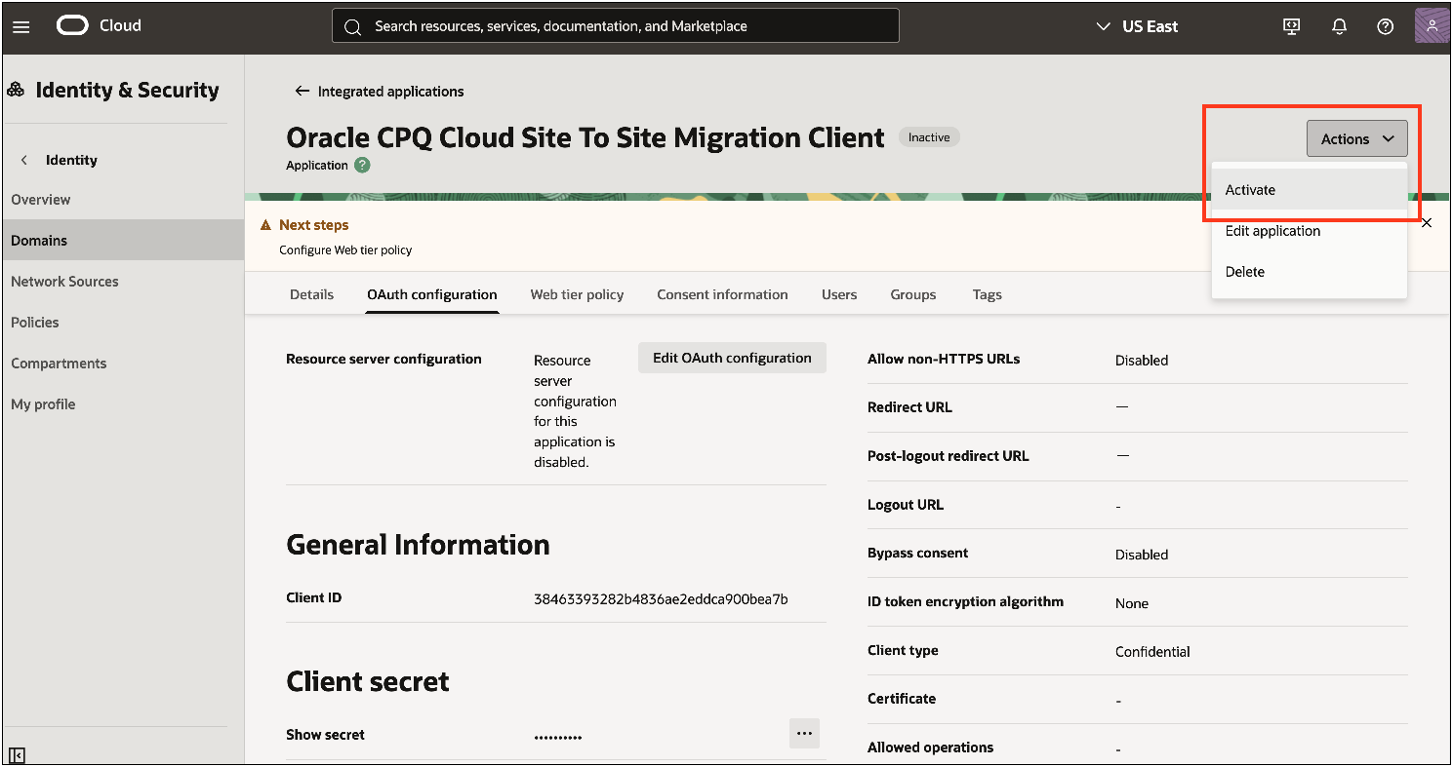Image resolution: width=1453 pixels, height=767 pixels.
Task: Click the Show secret label
Action: pyautogui.click(x=325, y=735)
